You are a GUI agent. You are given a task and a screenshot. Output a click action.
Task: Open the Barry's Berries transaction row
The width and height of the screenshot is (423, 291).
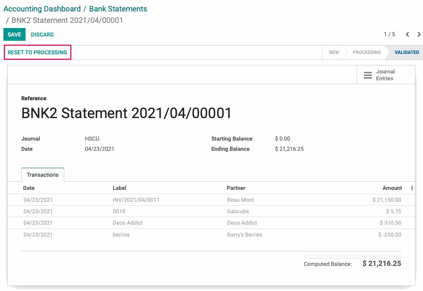tap(211, 234)
